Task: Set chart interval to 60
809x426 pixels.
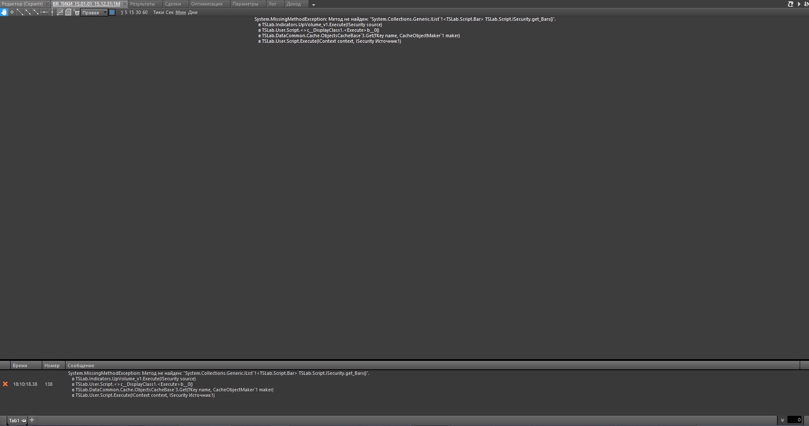Action: point(145,13)
